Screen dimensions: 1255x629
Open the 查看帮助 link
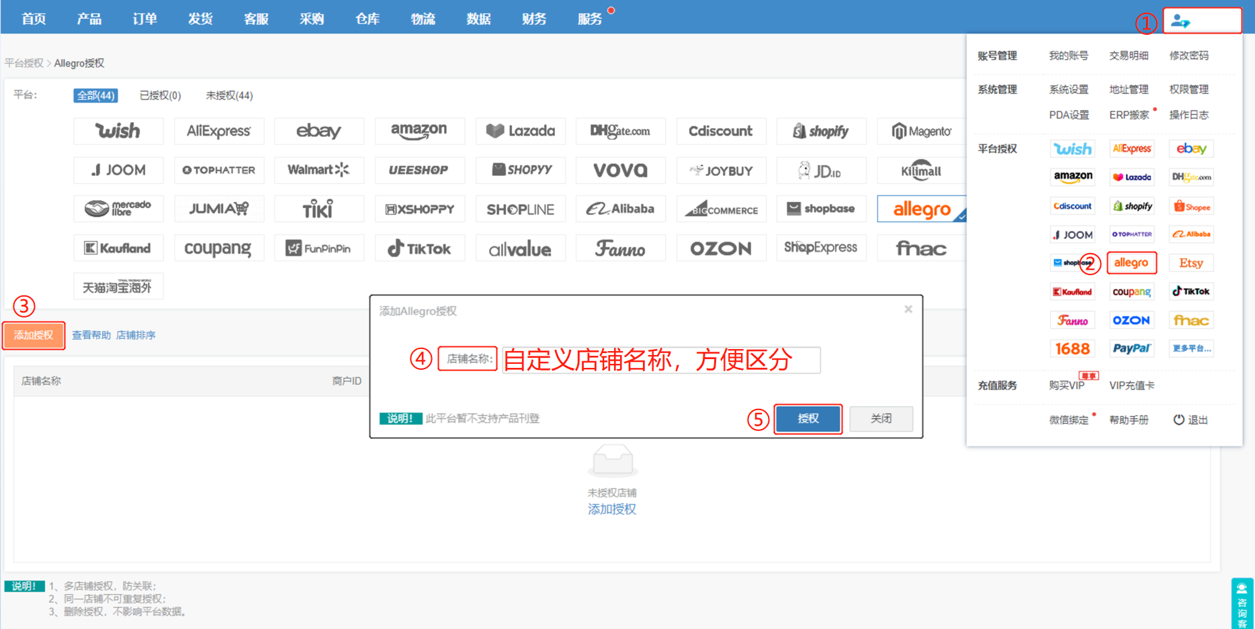click(x=91, y=335)
